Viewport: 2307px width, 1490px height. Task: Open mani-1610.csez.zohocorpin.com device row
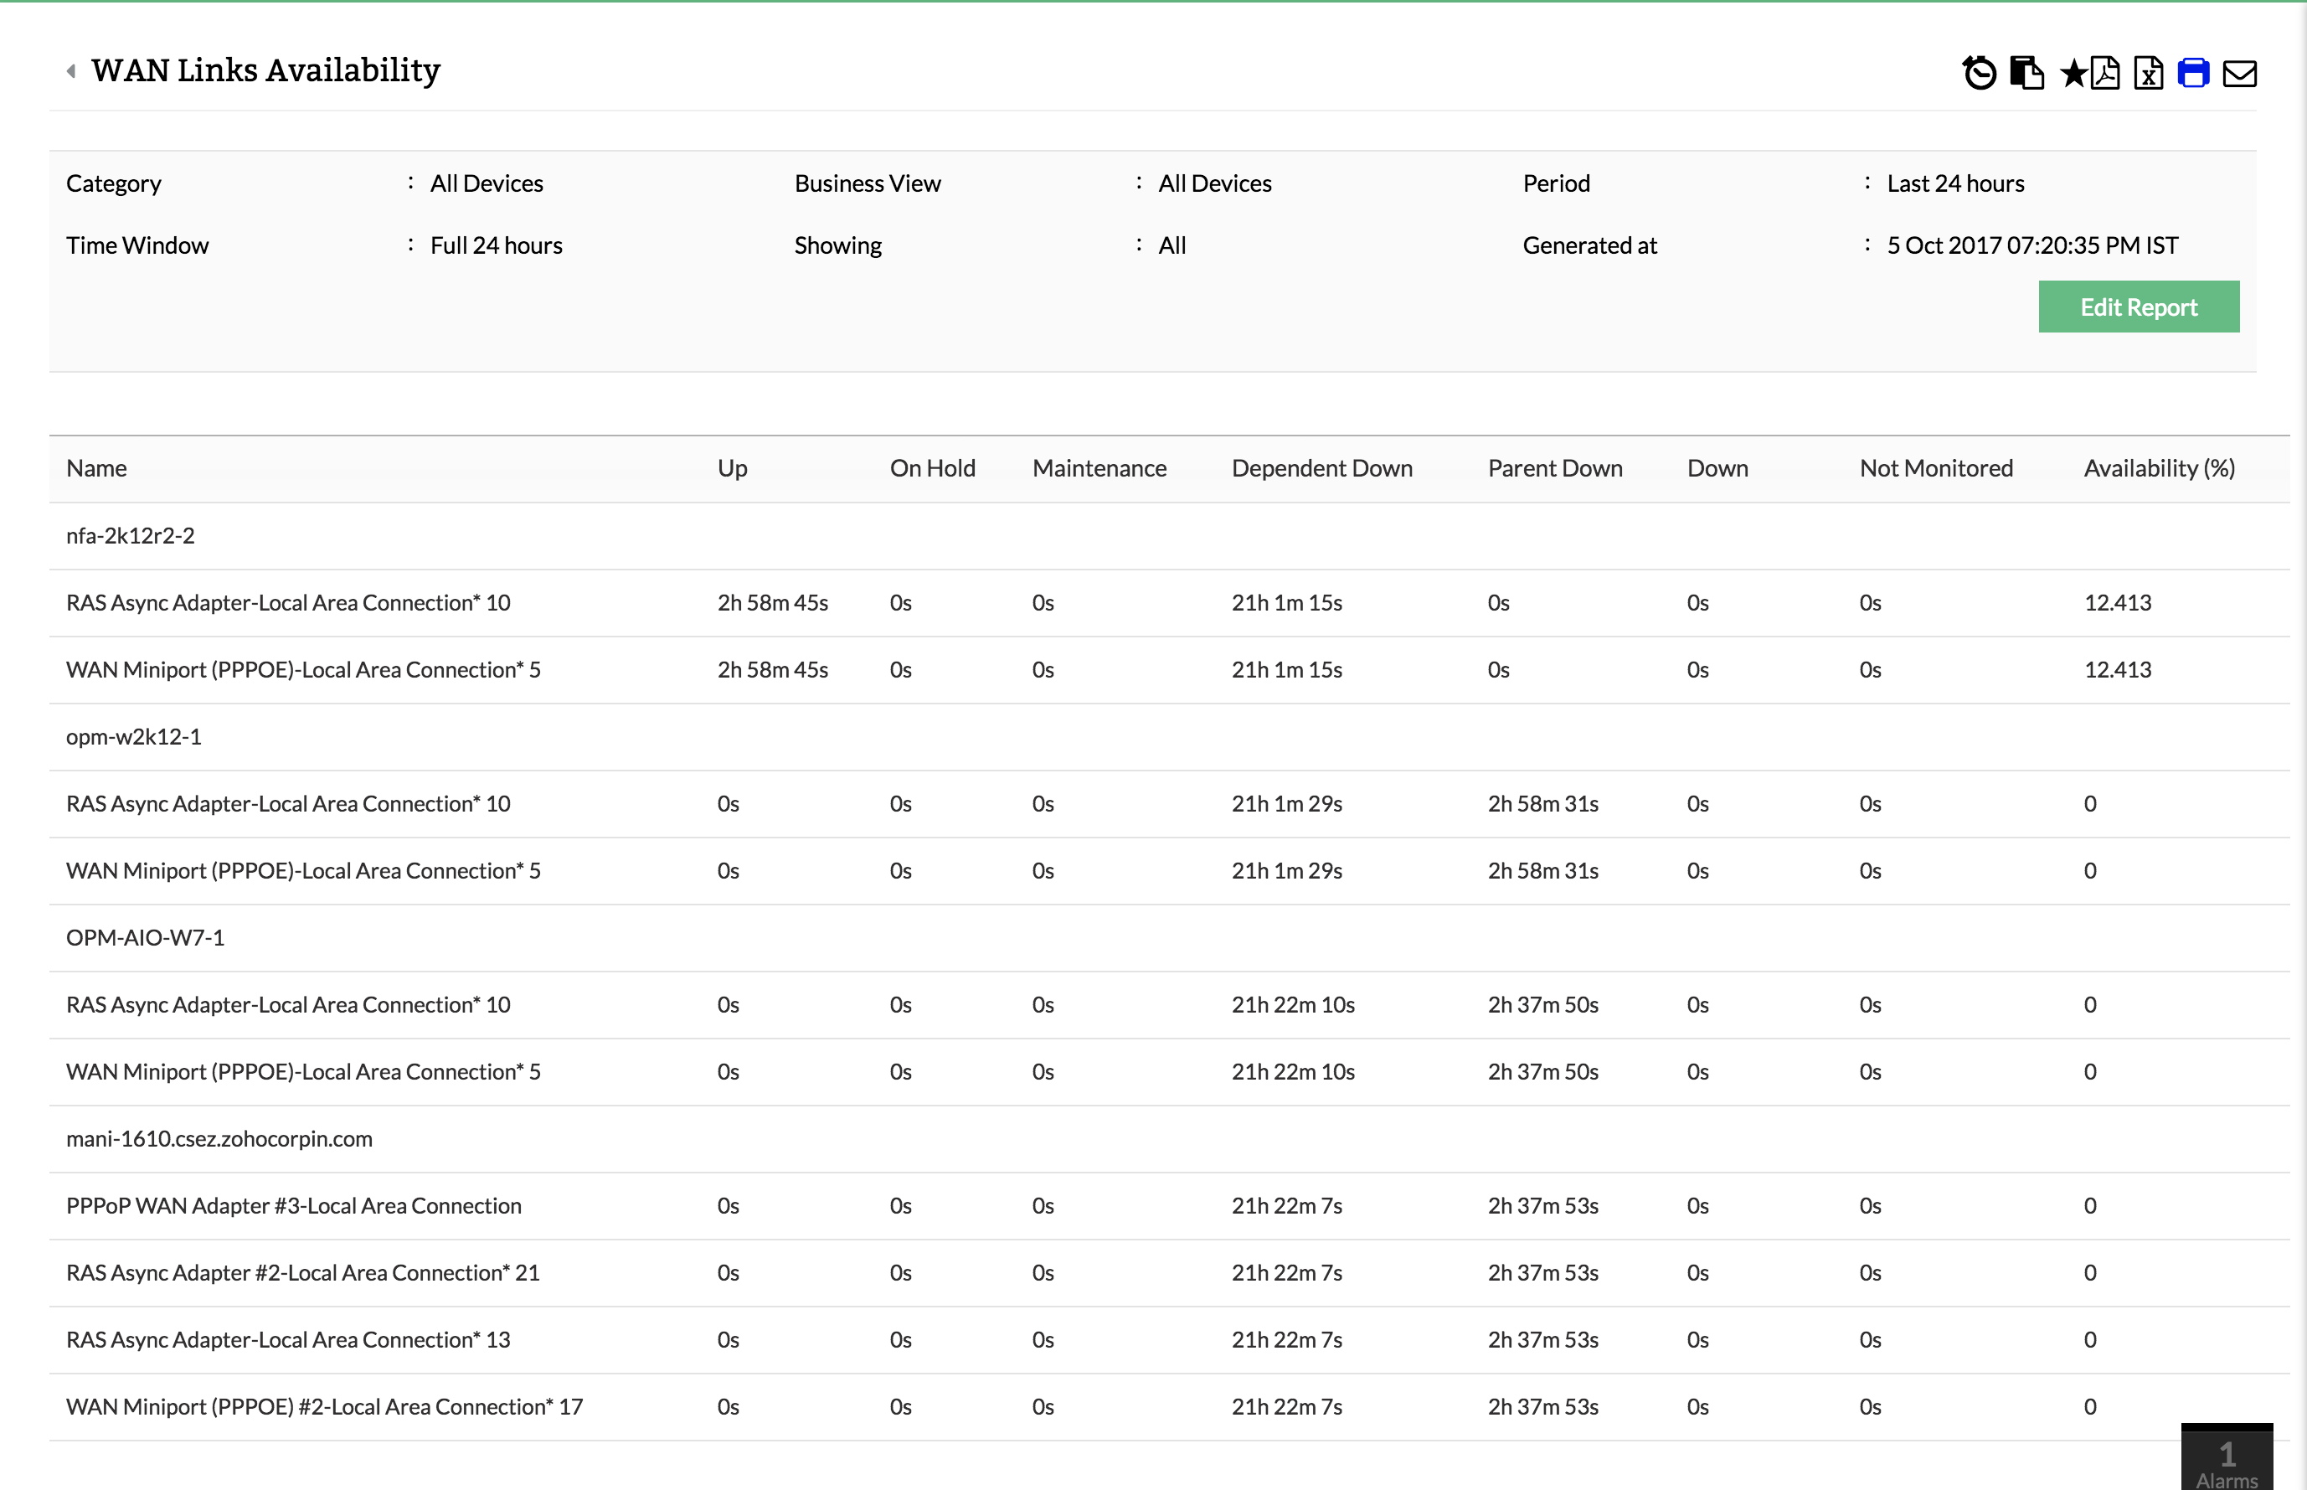(219, 1139)
